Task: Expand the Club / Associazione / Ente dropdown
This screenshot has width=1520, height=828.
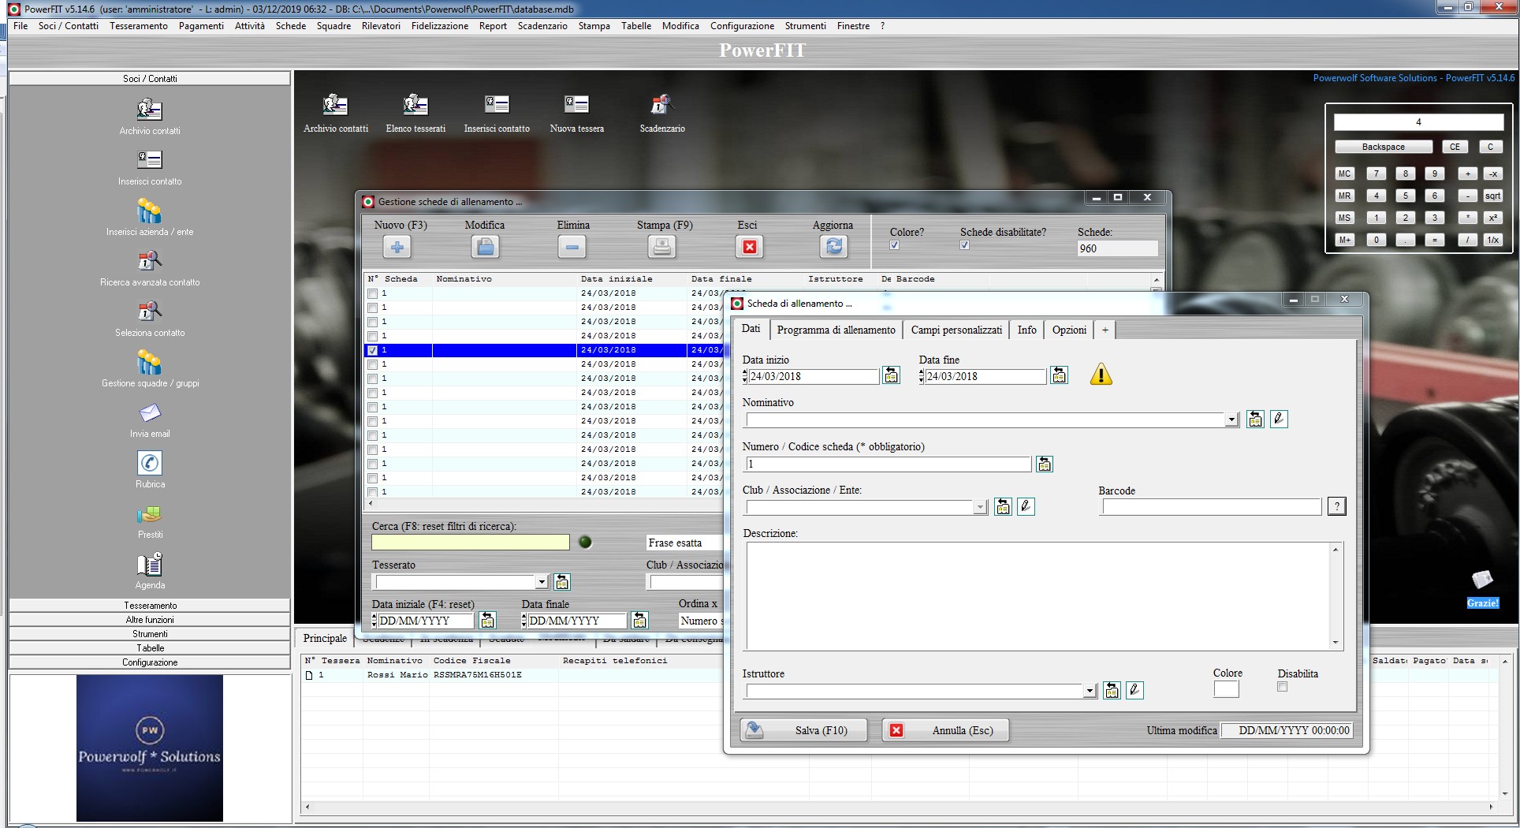Action: pos(980,507)
